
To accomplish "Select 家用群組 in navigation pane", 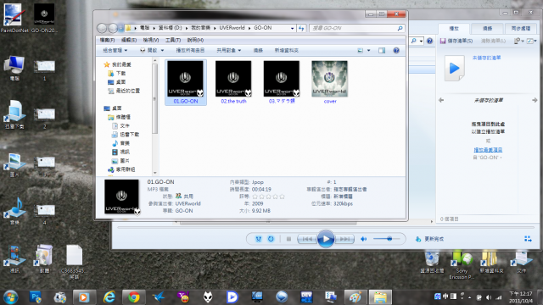I will [121, 169].
